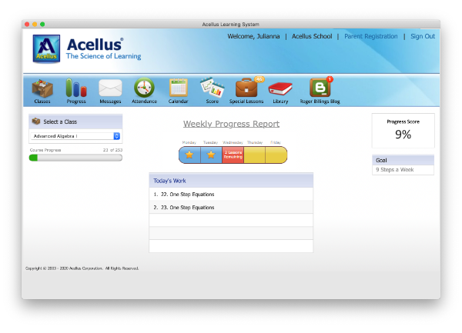This screenshot has width=462, height=333.
Task: Click the copyright notice text
Action: click(x=82, y=268)
